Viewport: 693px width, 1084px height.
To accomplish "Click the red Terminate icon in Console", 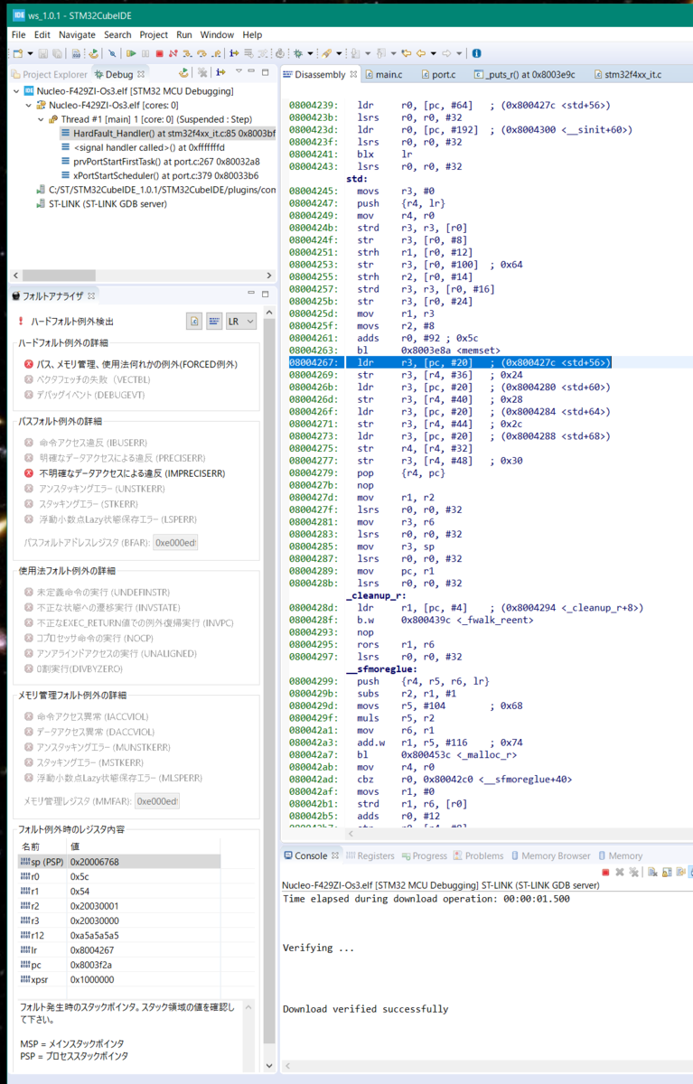I will [605, 873].
